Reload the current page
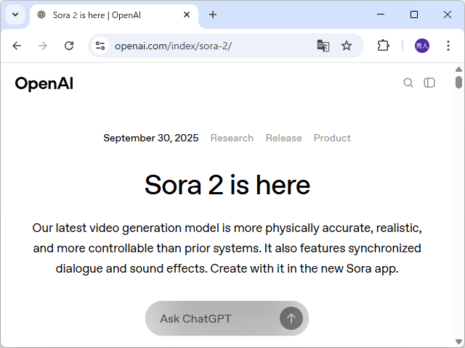465x348 pixels. pyautogui.click(x=69, y=46)
